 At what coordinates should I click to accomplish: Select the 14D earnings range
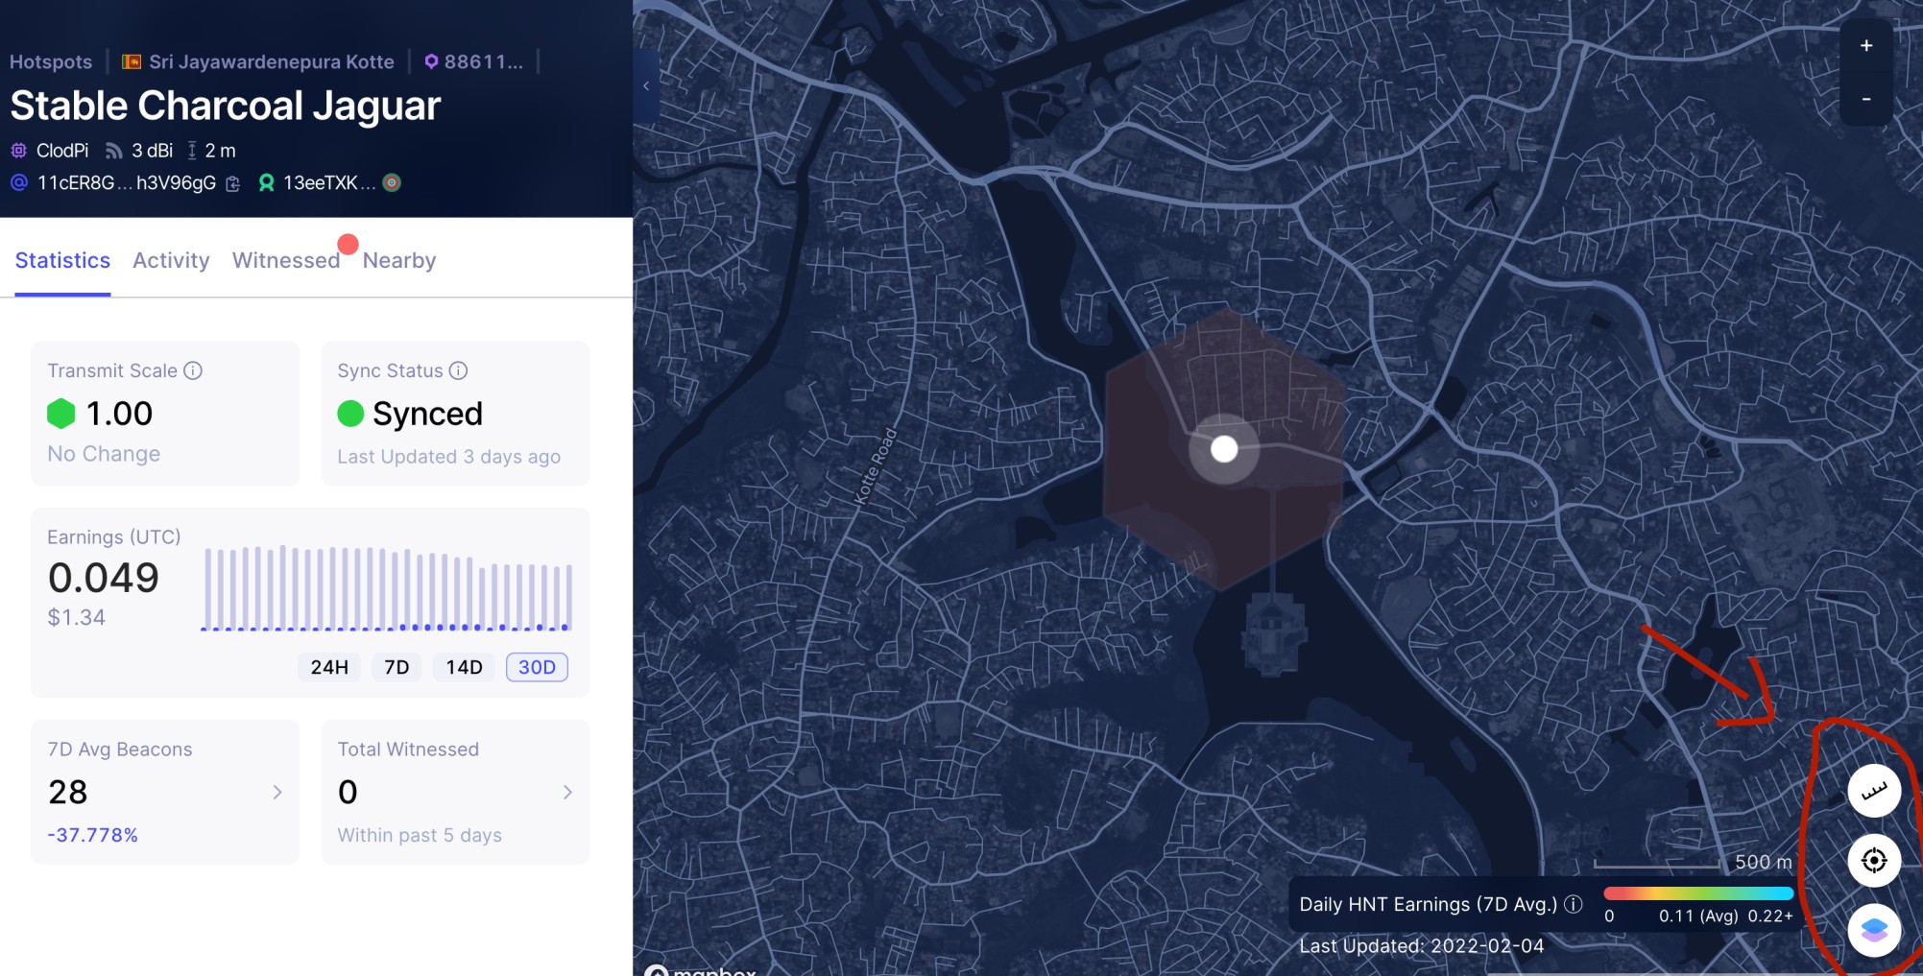click(x=464, y=667)
